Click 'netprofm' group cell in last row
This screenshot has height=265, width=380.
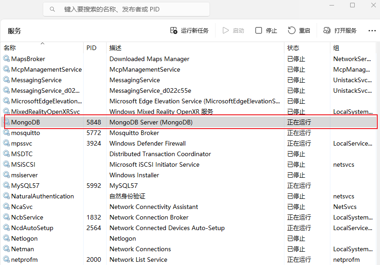346,259
